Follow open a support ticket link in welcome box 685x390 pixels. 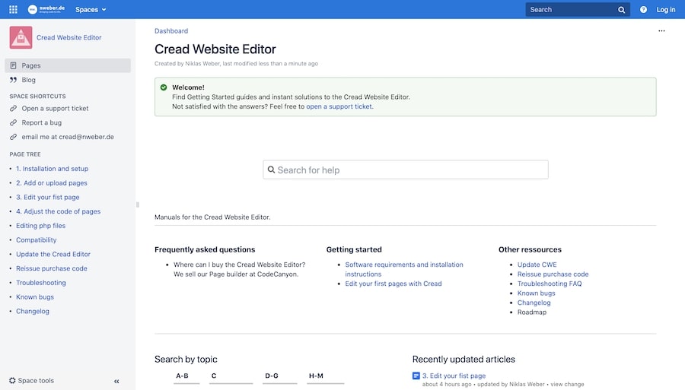[x=339, y=106]
